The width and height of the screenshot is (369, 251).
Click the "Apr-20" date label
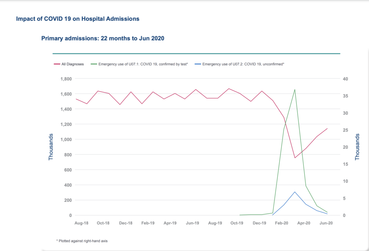pos(303,223)
